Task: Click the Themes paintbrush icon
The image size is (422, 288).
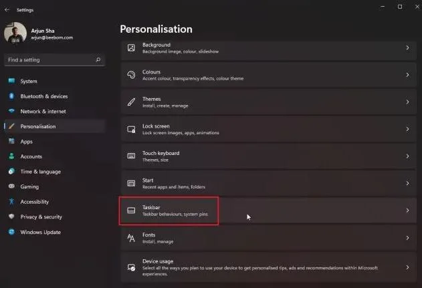Action: point(131,102)
